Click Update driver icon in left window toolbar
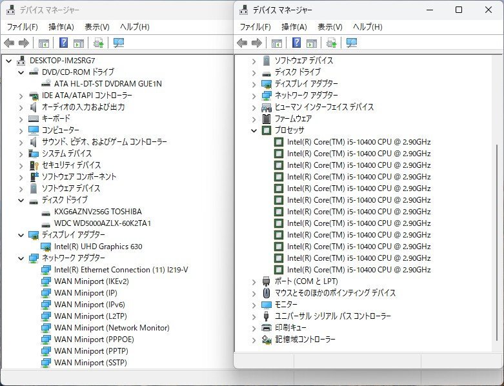504x386 pixels. 98,43
